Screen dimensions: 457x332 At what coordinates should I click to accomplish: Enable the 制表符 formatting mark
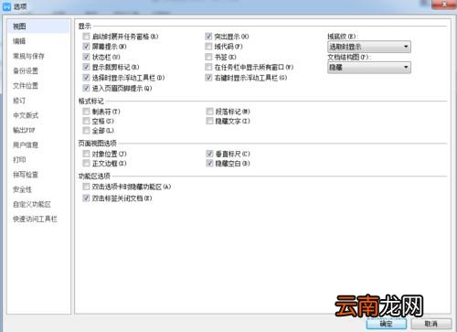pyautogui.click(x=86, y=112)
